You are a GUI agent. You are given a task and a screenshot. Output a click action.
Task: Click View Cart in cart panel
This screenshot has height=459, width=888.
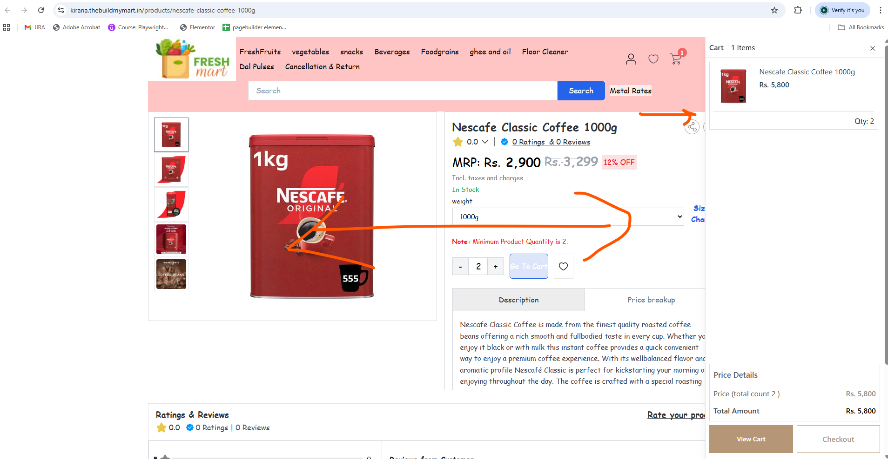click(x=751, y=439)
